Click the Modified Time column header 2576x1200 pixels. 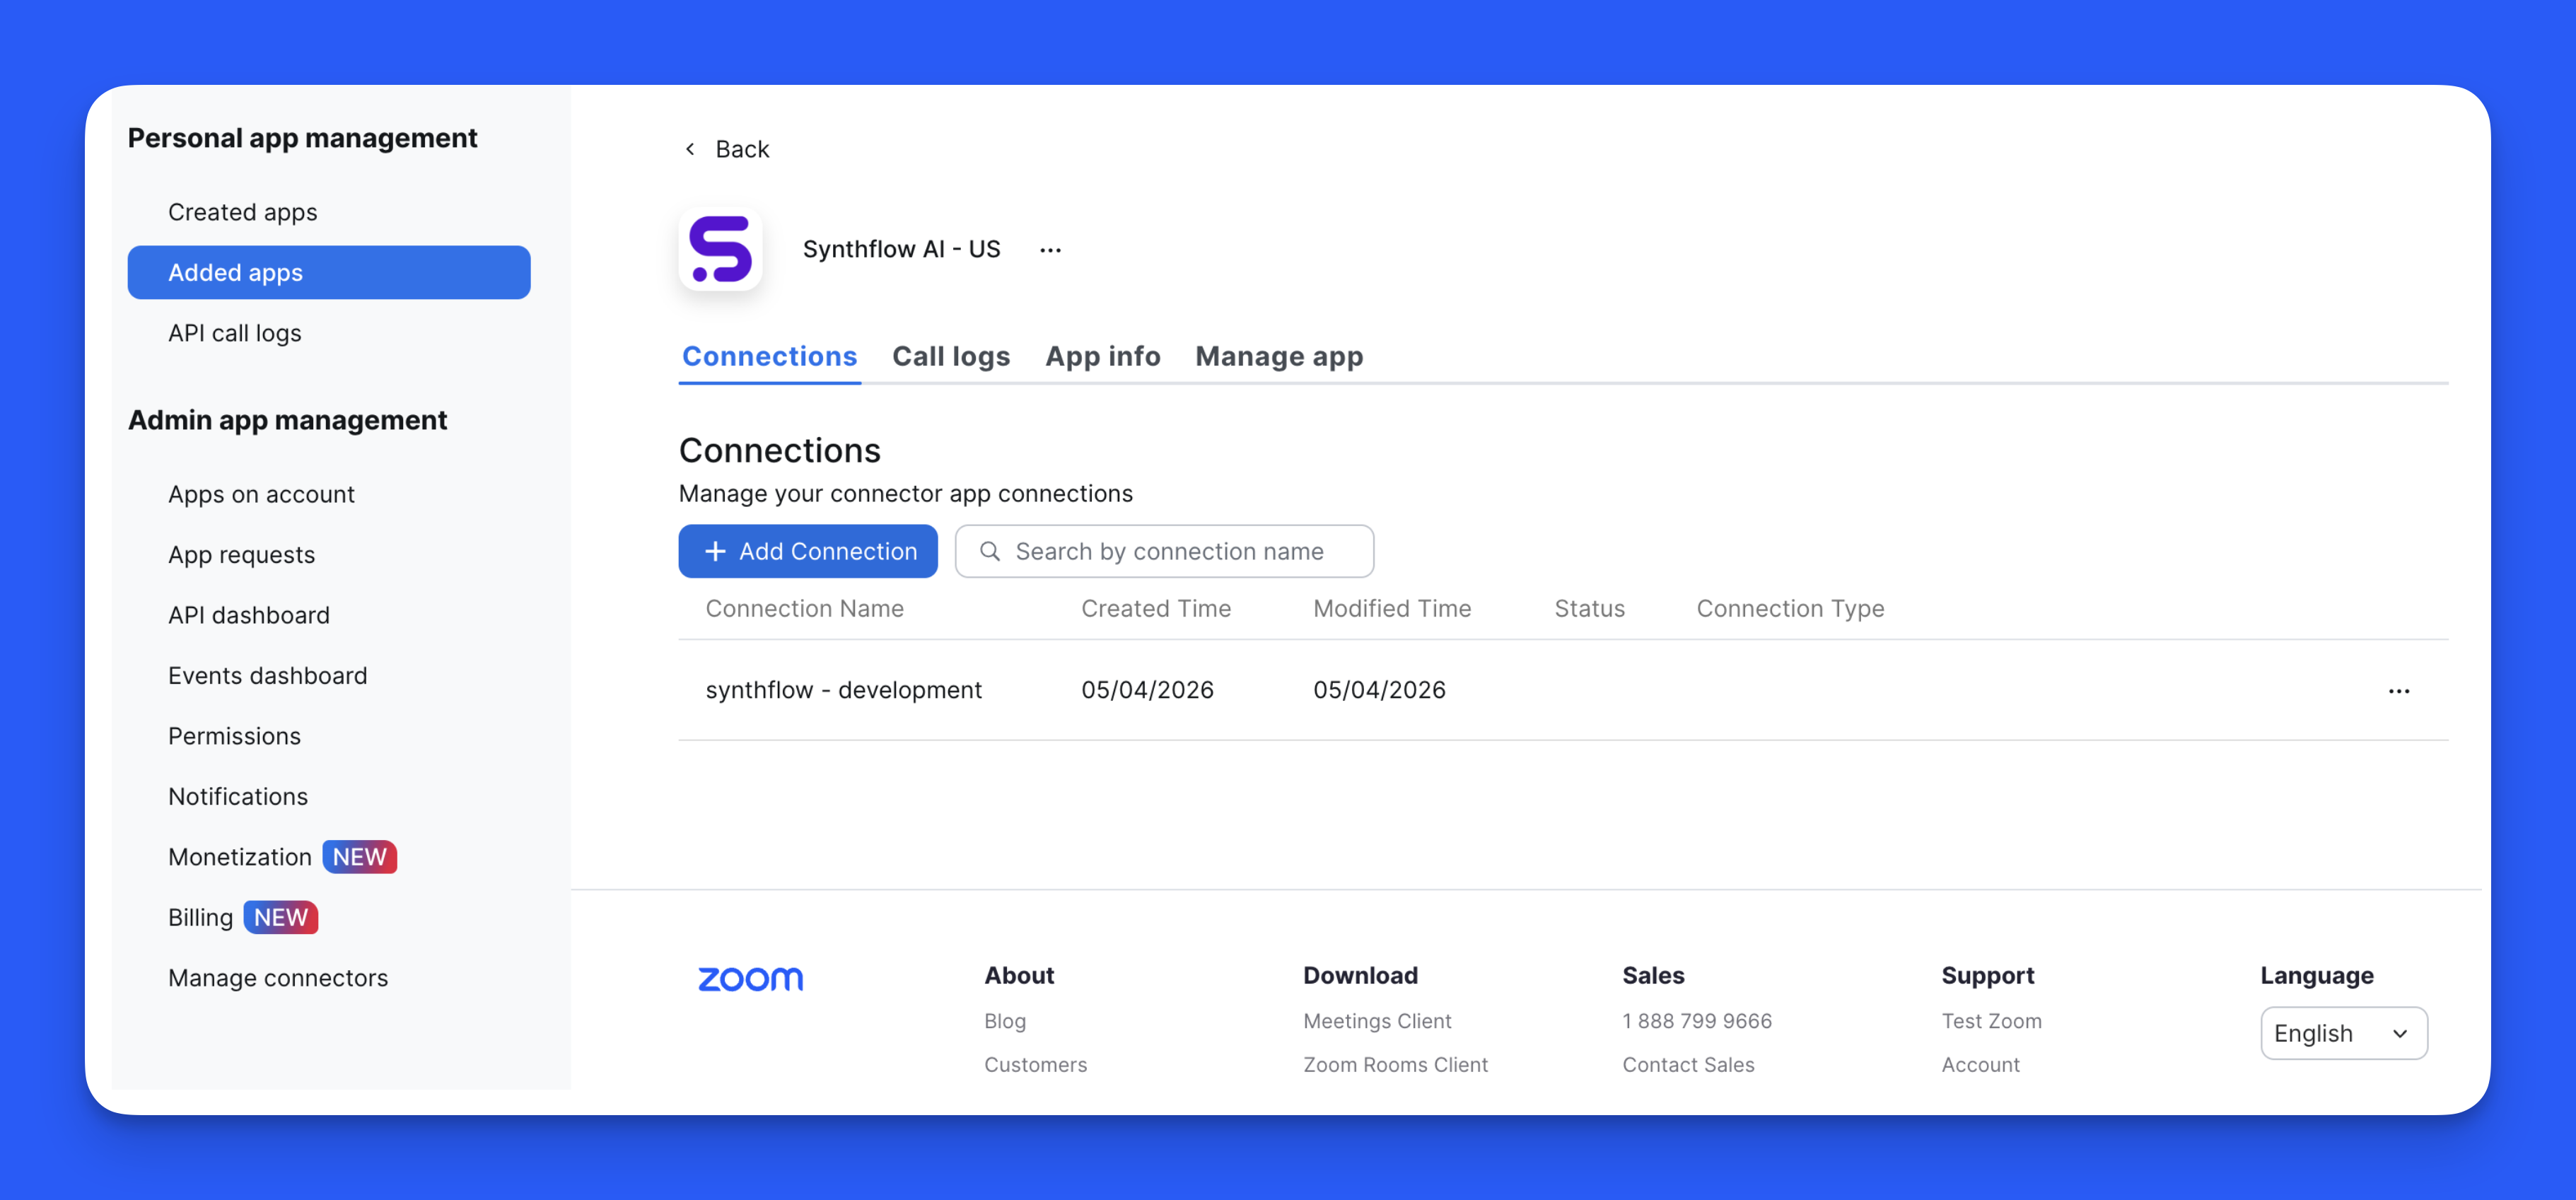point(1392,608)
